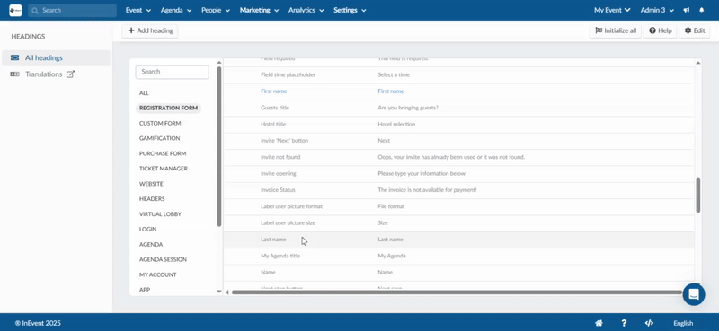Click the Label user picture size row
The height and width of the screenshot is (331, 719).
(458, 223)
